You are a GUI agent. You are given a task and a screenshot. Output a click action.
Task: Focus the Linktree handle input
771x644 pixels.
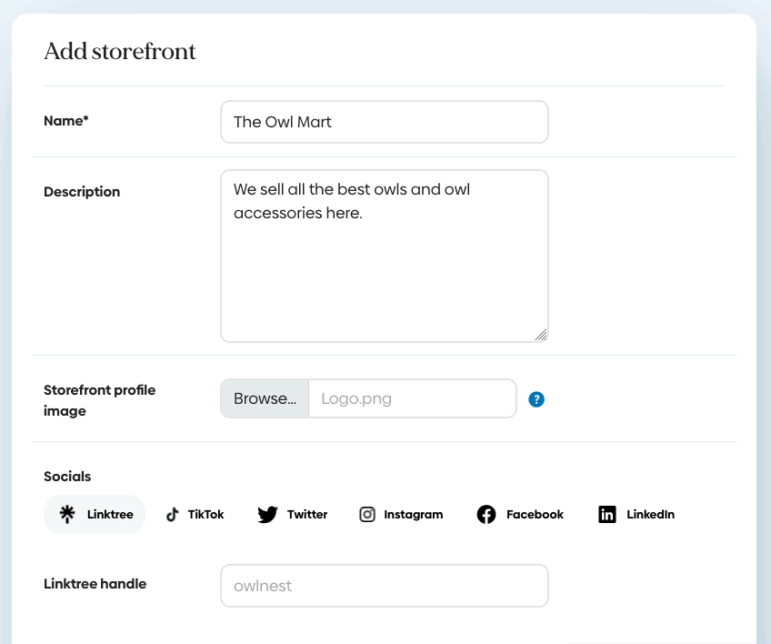coord(384,586)
